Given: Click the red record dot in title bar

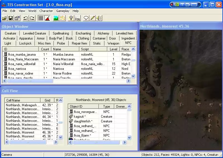Looking at the screenshot, I should click(x=172, y=4).
